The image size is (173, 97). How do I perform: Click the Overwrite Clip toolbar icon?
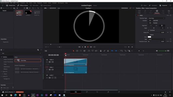(92, 51)
